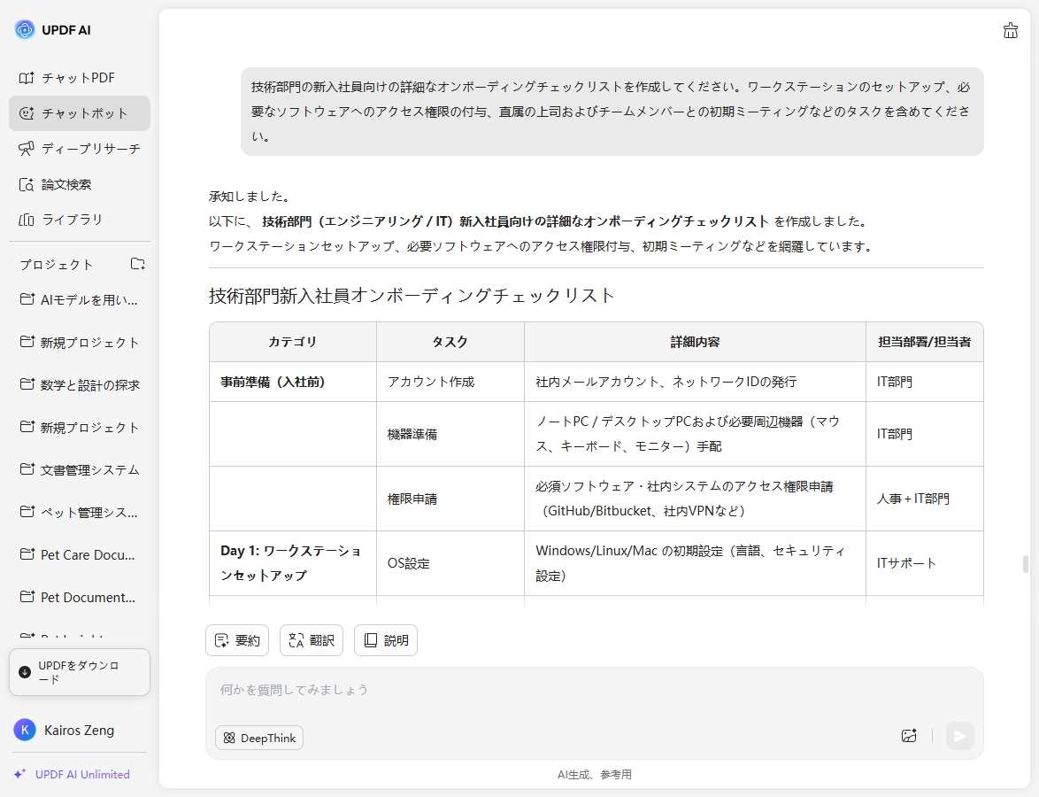Click the K avatar icon

coord(25,730)
